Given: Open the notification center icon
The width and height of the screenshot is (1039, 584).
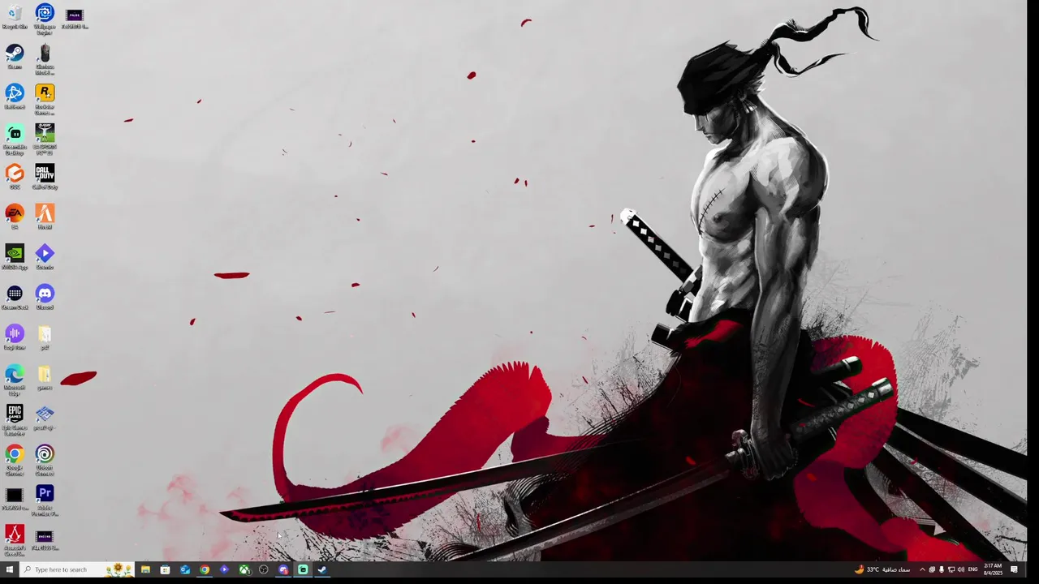Looking at the screenshot, I should [x=1014, y=569].
